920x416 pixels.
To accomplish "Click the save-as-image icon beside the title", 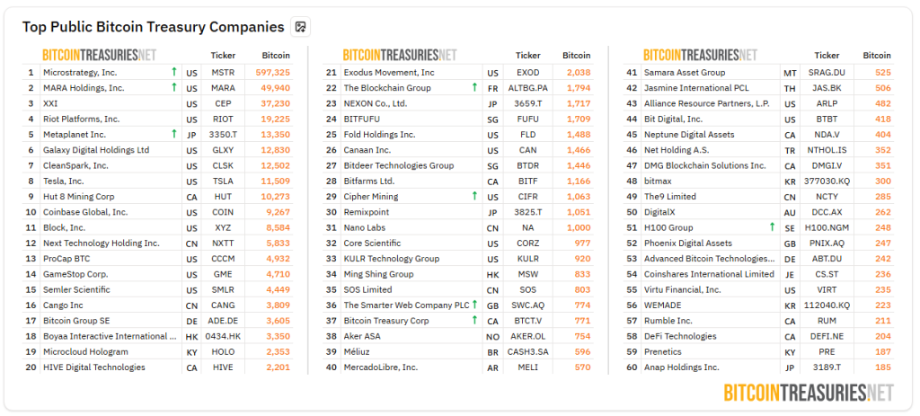I will coord(300,26).
